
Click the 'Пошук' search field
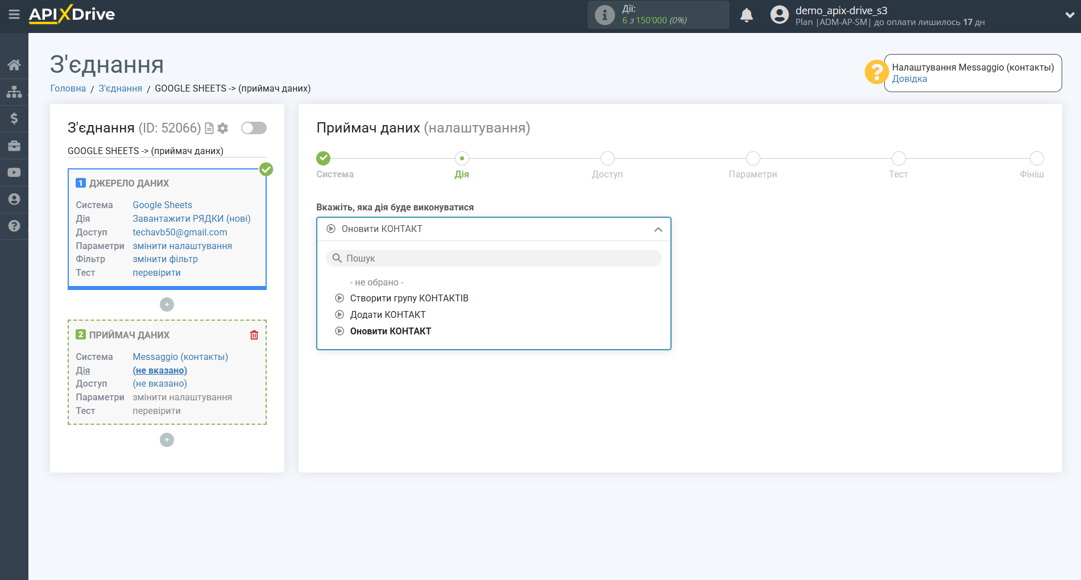494,258
